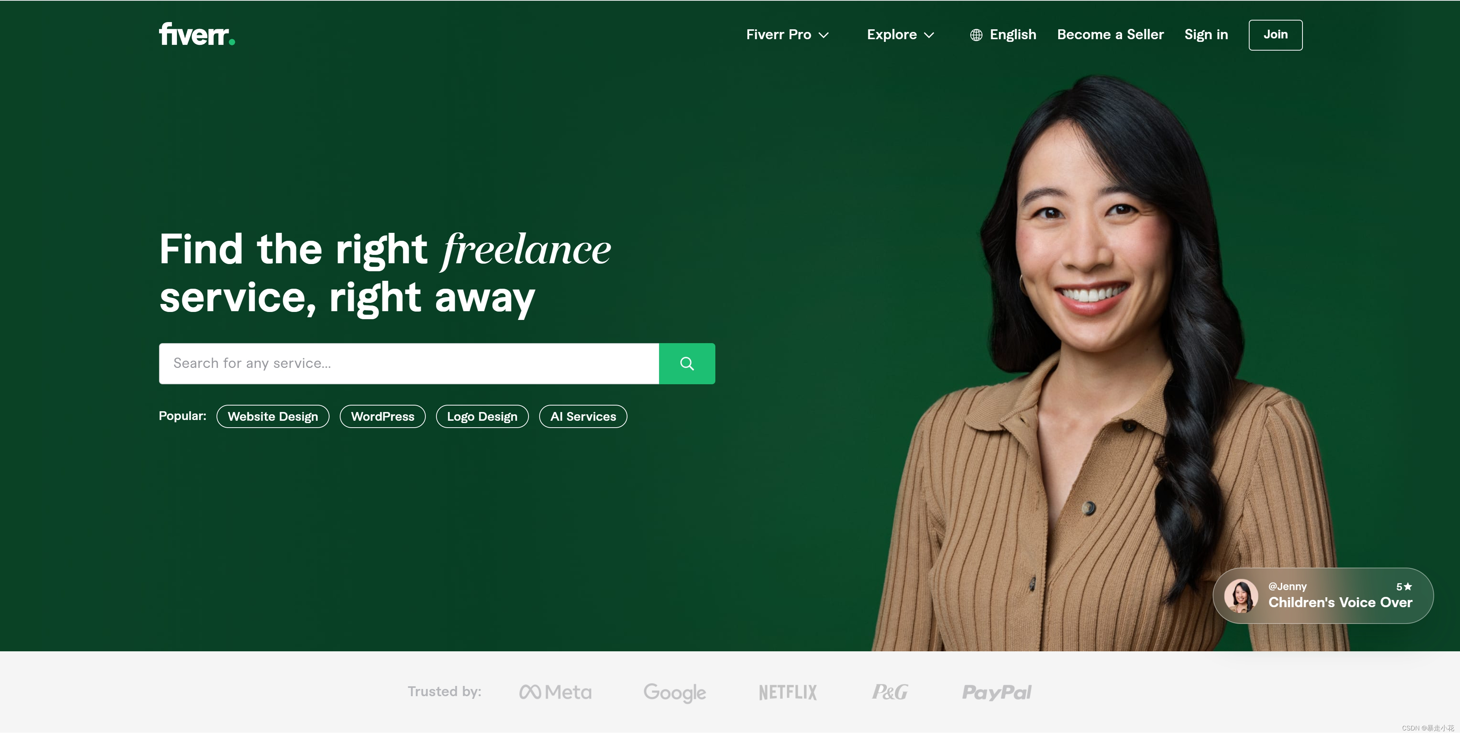
Task: Go to Become a Seller
Action: pyautogui.click(x=1110, y=35)
